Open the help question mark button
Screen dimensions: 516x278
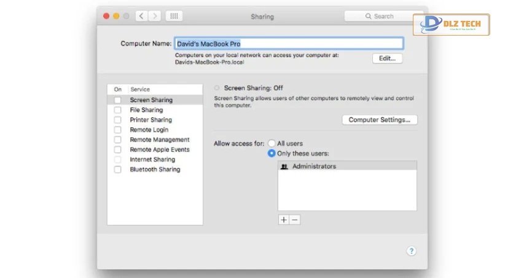click(x=412, y=251)
